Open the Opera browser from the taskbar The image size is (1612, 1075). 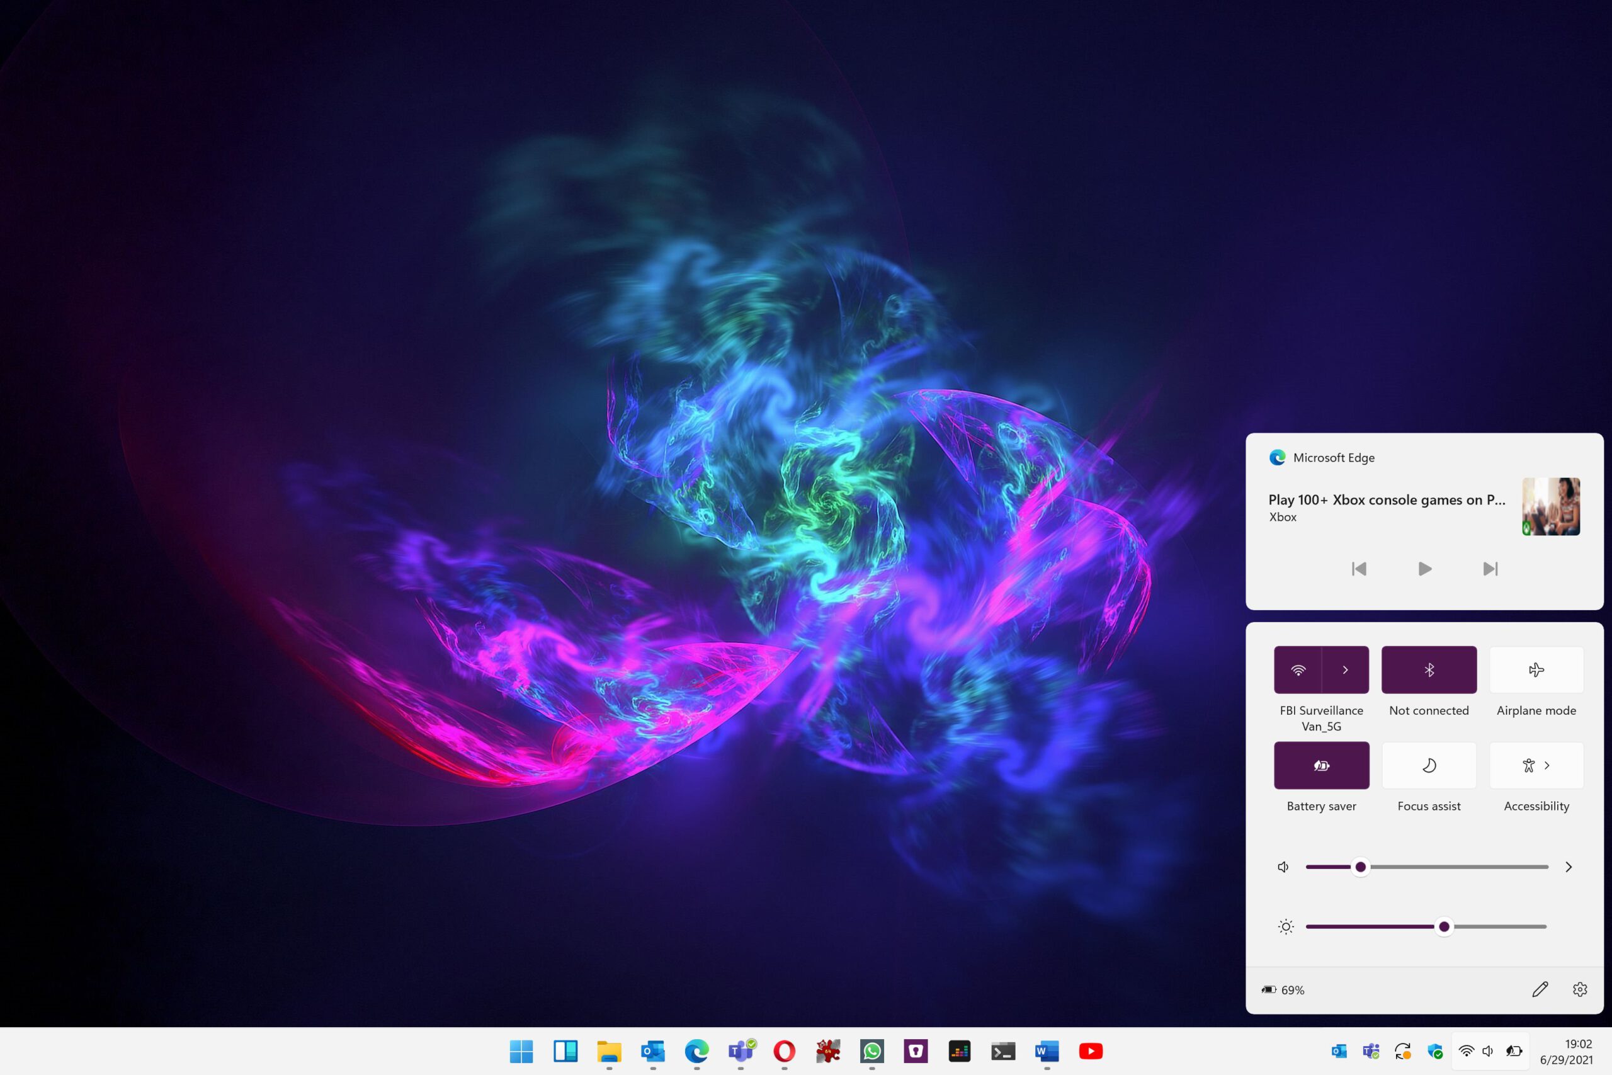pos(784,1050)
